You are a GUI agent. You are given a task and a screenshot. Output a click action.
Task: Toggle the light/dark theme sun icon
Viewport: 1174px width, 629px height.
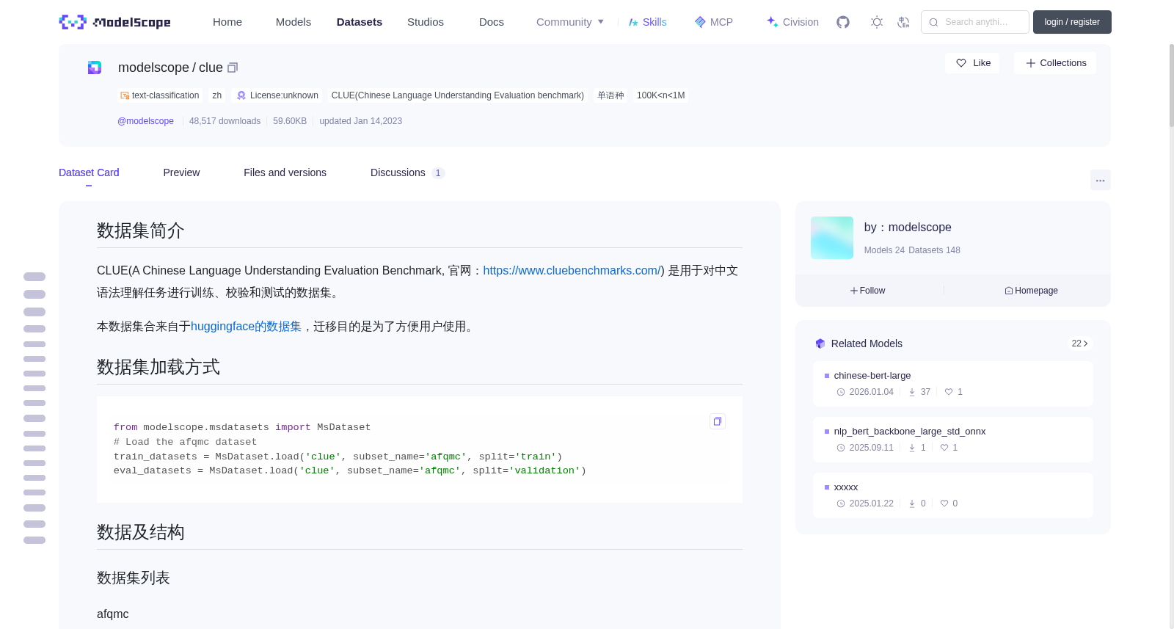[877, 22]
